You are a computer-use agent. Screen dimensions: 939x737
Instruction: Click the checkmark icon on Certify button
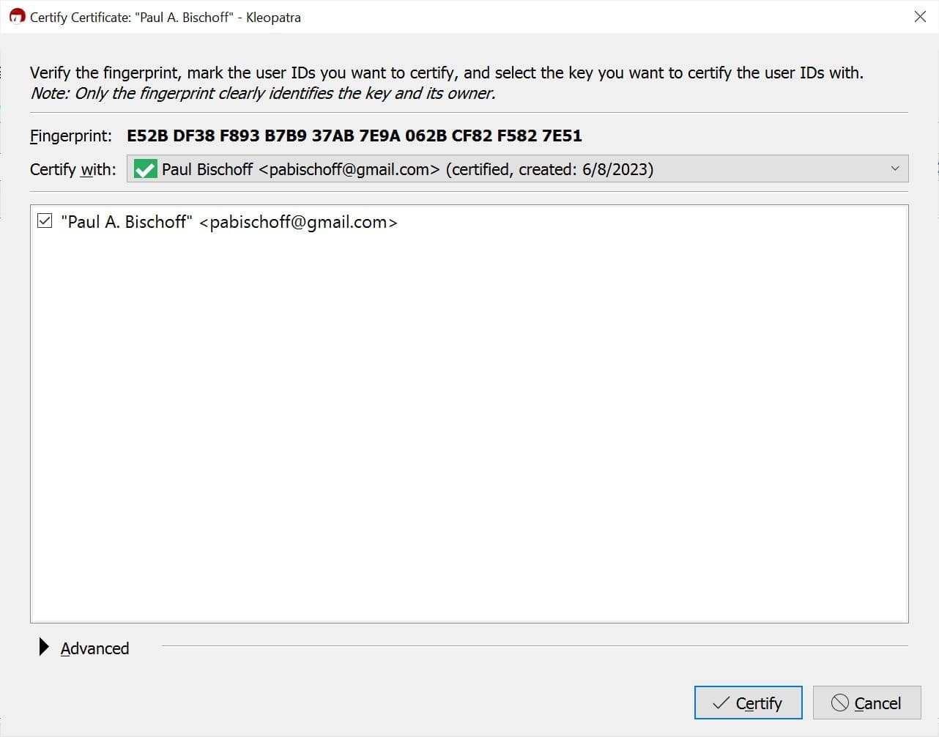(x=721, y=703)
